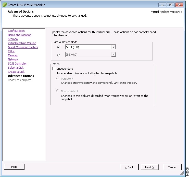Click the Ready to Complete step
This screenshot has width=189, height=177.
click(x=20, y=80)
